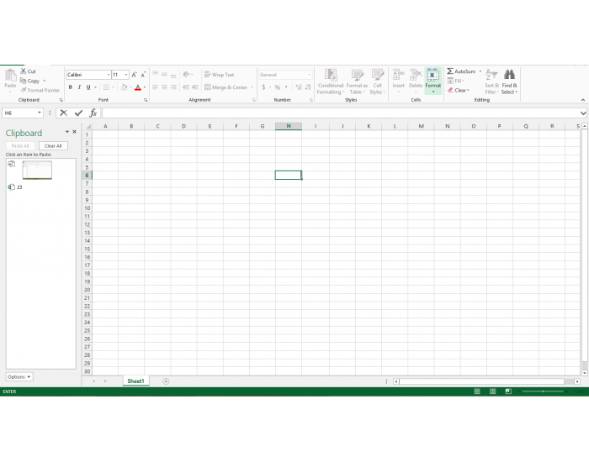This screenshot has height=462, width=589.
Task: Open the Calibri font name dropdown
Action: pyautogui.click(x=109, y=75)
